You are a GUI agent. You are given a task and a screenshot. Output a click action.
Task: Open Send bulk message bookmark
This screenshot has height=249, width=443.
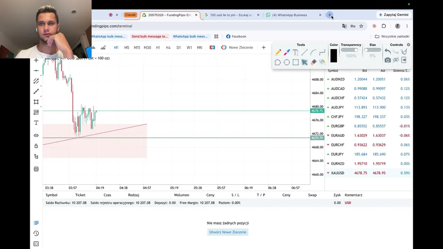coord(150,36)
